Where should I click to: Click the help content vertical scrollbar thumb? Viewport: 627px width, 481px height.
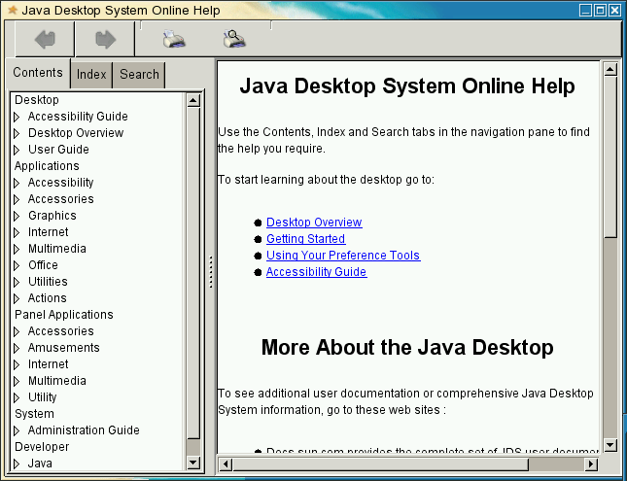(610, 155)
